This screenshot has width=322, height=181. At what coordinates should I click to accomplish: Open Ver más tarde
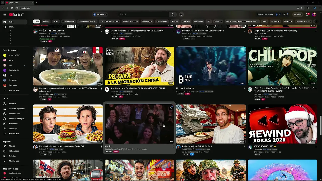15,114
